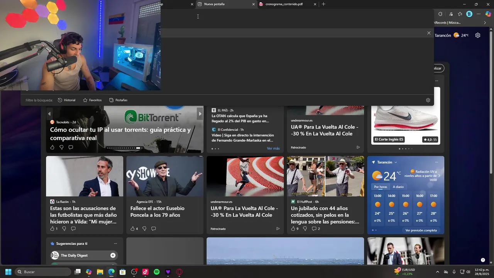Open Spotify from the taskbar
This screenshot has height=278, width=494.
157,272
